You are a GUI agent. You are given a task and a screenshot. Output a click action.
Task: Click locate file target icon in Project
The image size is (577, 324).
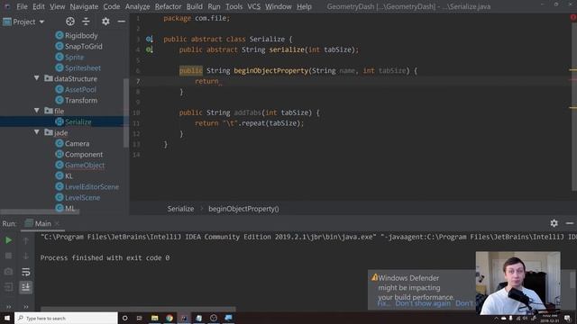[x=70, y=22]
